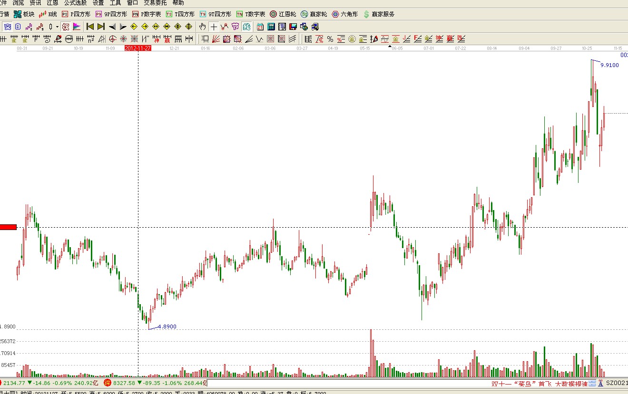The image size is (628, 394).
Task: Select the yellow diamond left-arrow icon
Action: pos(134,27)
